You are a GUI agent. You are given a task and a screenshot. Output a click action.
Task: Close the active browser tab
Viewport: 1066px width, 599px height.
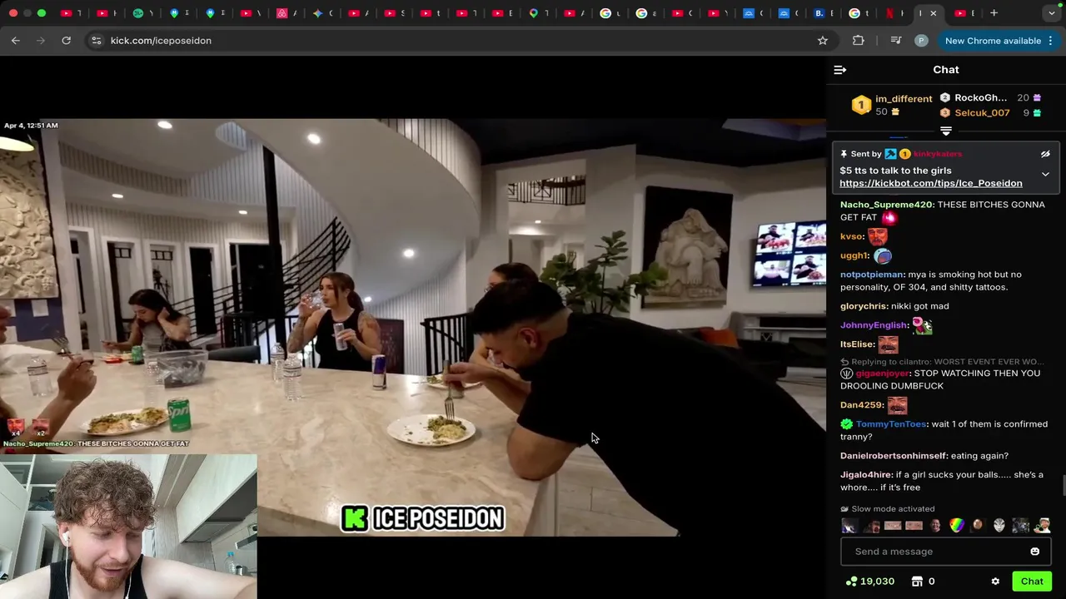coord(933,13)
